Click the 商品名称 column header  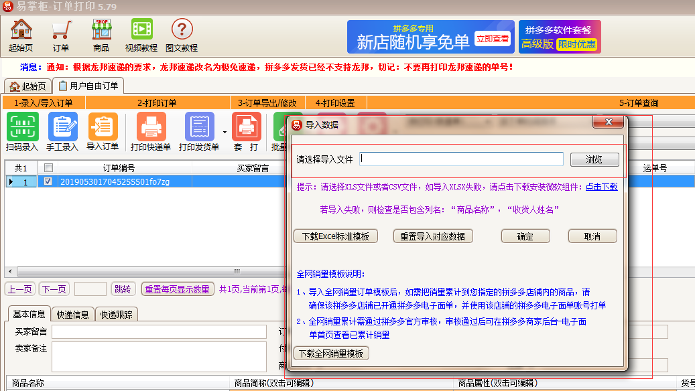pos(119,383)
